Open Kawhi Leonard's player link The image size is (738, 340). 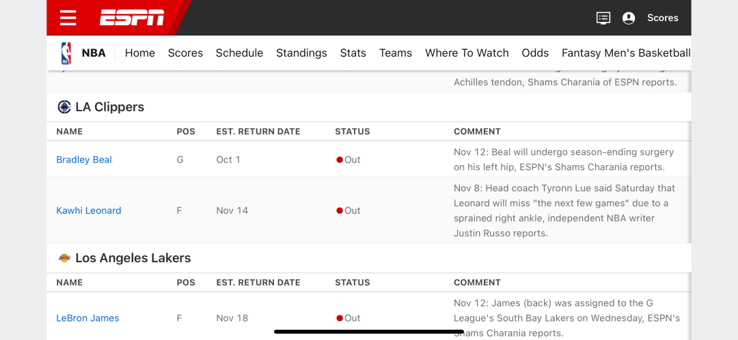click(x=89, y=211)
